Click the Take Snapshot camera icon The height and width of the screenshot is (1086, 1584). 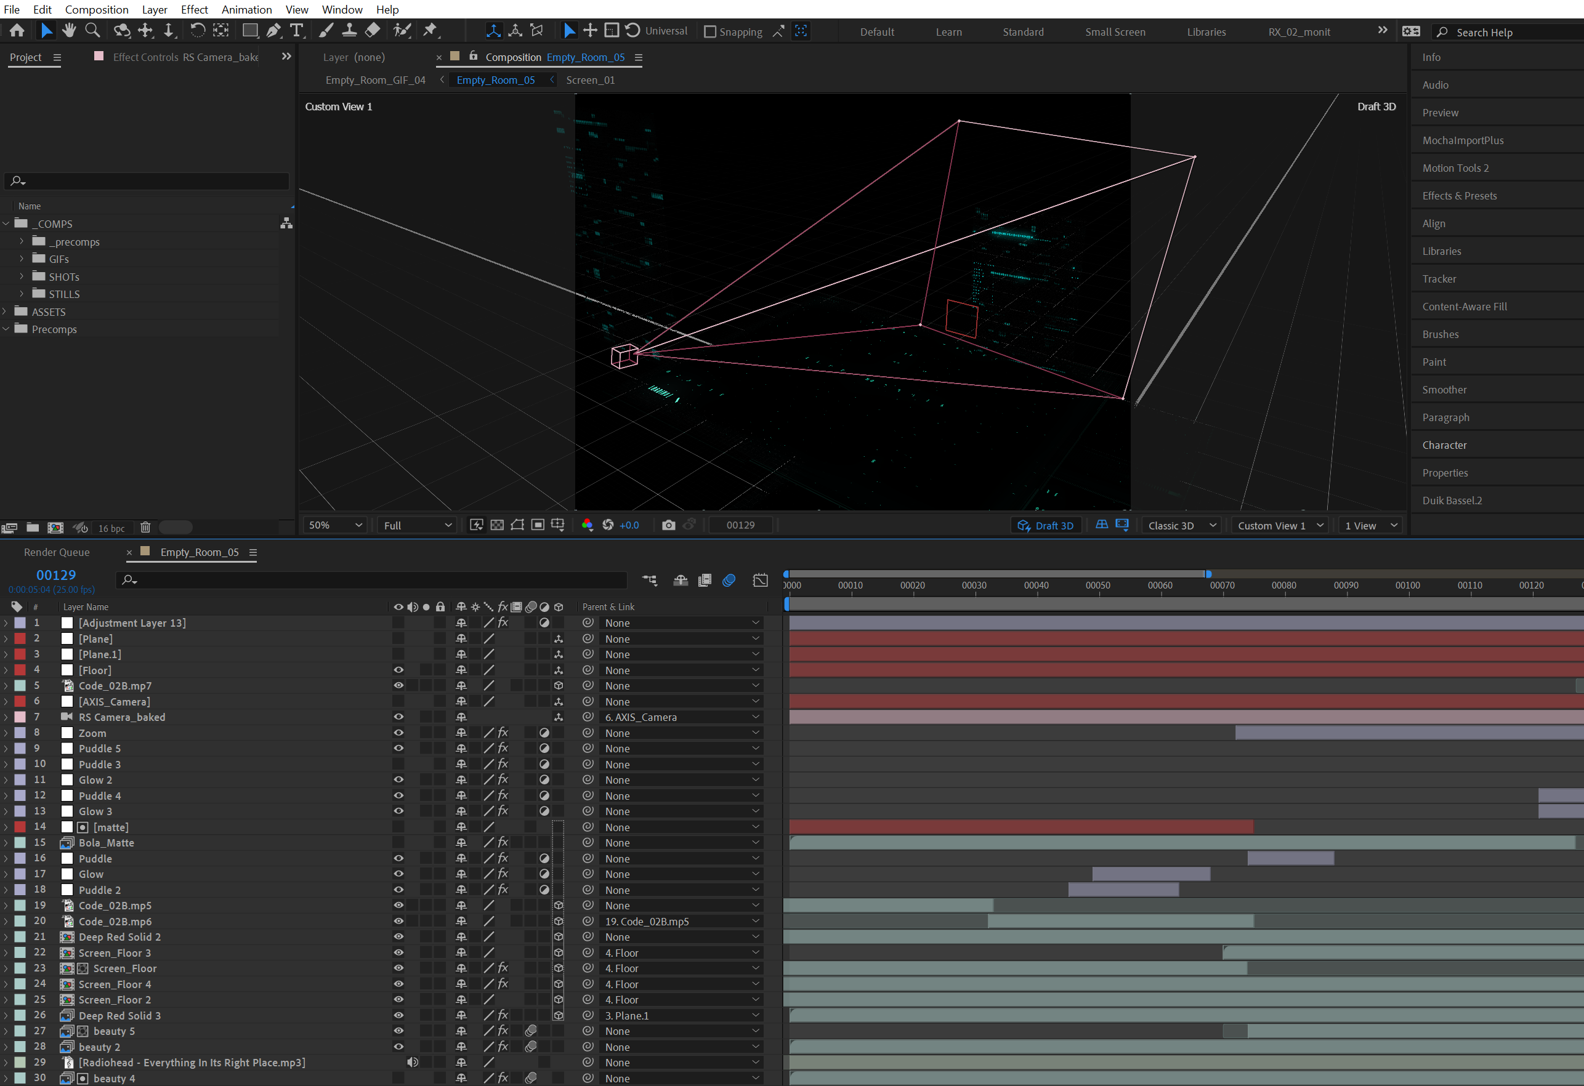[x=669, y=525]
